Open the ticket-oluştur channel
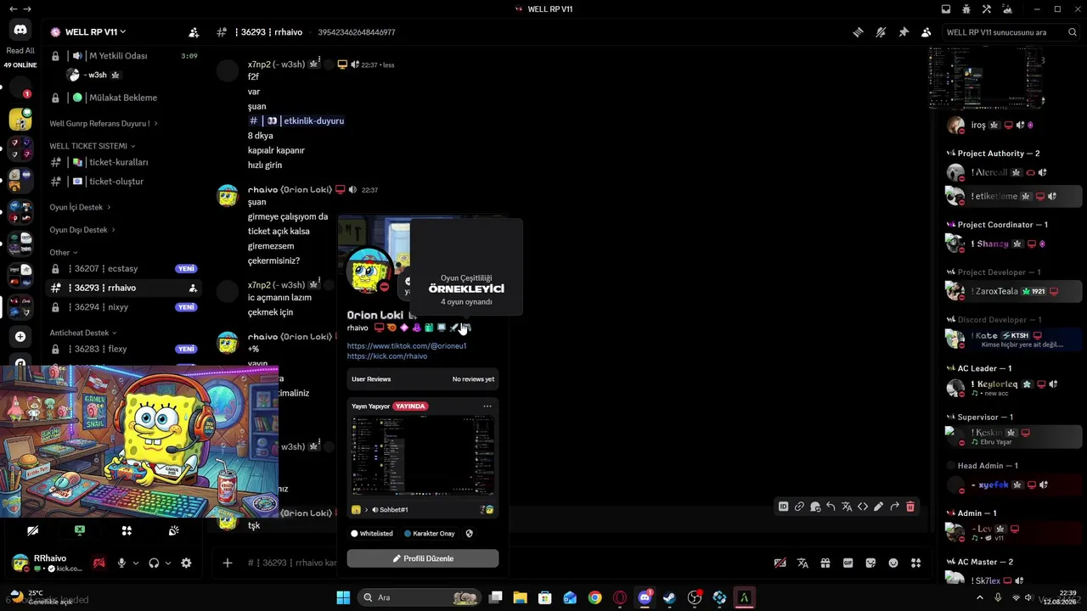The width and height of the screenshot is (1087, 611). point(123,182)
